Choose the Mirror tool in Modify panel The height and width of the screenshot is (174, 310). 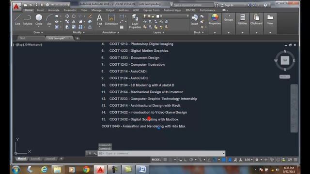(x=74, y=22)
